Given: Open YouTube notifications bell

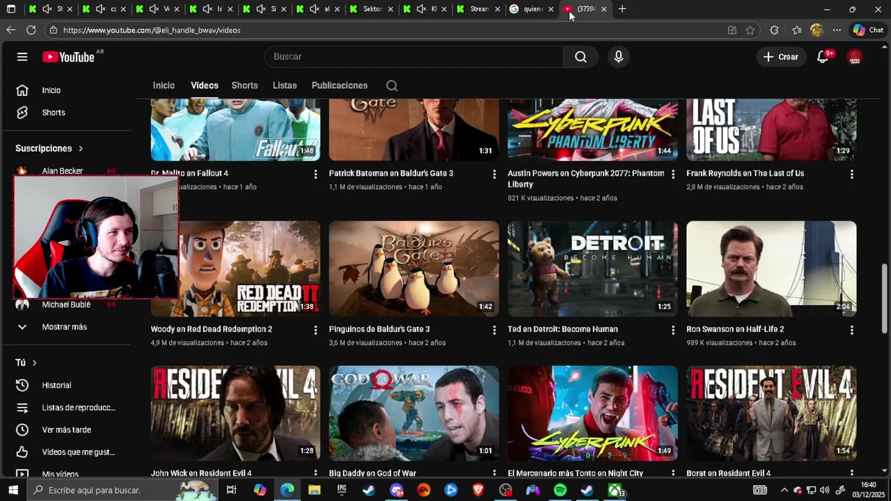Looking at the screenshot, I should [823, 57].
